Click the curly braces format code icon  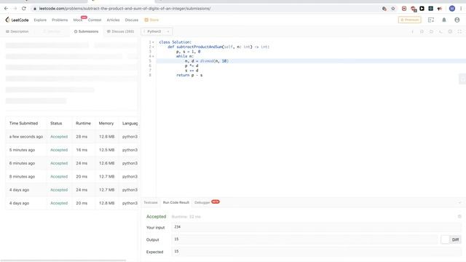pos(422,31)
